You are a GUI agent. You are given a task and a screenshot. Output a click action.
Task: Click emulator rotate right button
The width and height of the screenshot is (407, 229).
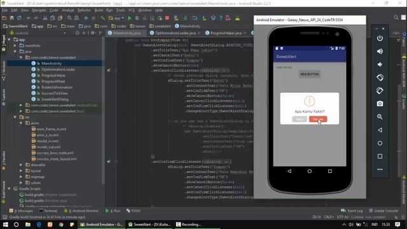click(x=380, y=90)
